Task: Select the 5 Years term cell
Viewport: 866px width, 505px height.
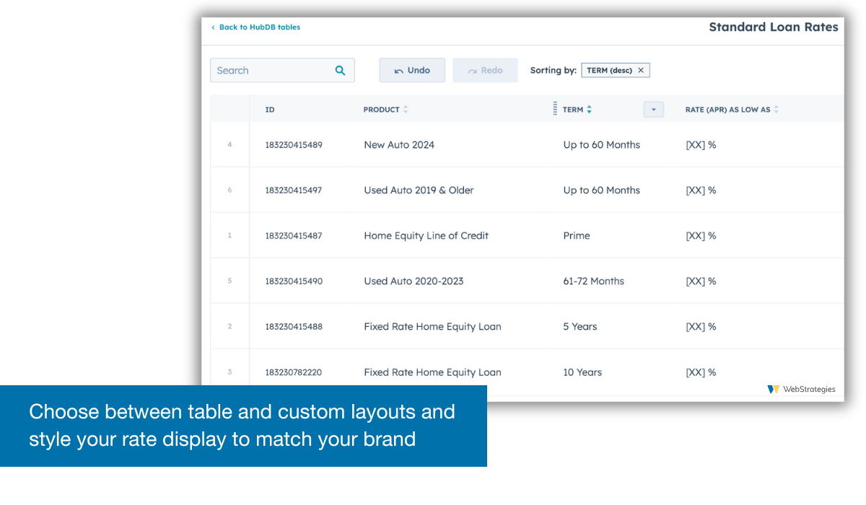Action: (x=580, y=327)
